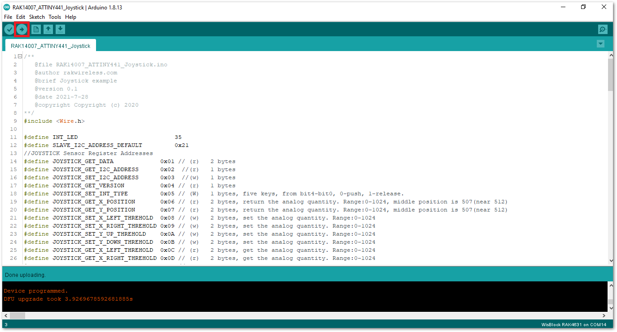
Task: Click line number 10 in the gutter
Action: pyautogui.click(x=13, y=129)
